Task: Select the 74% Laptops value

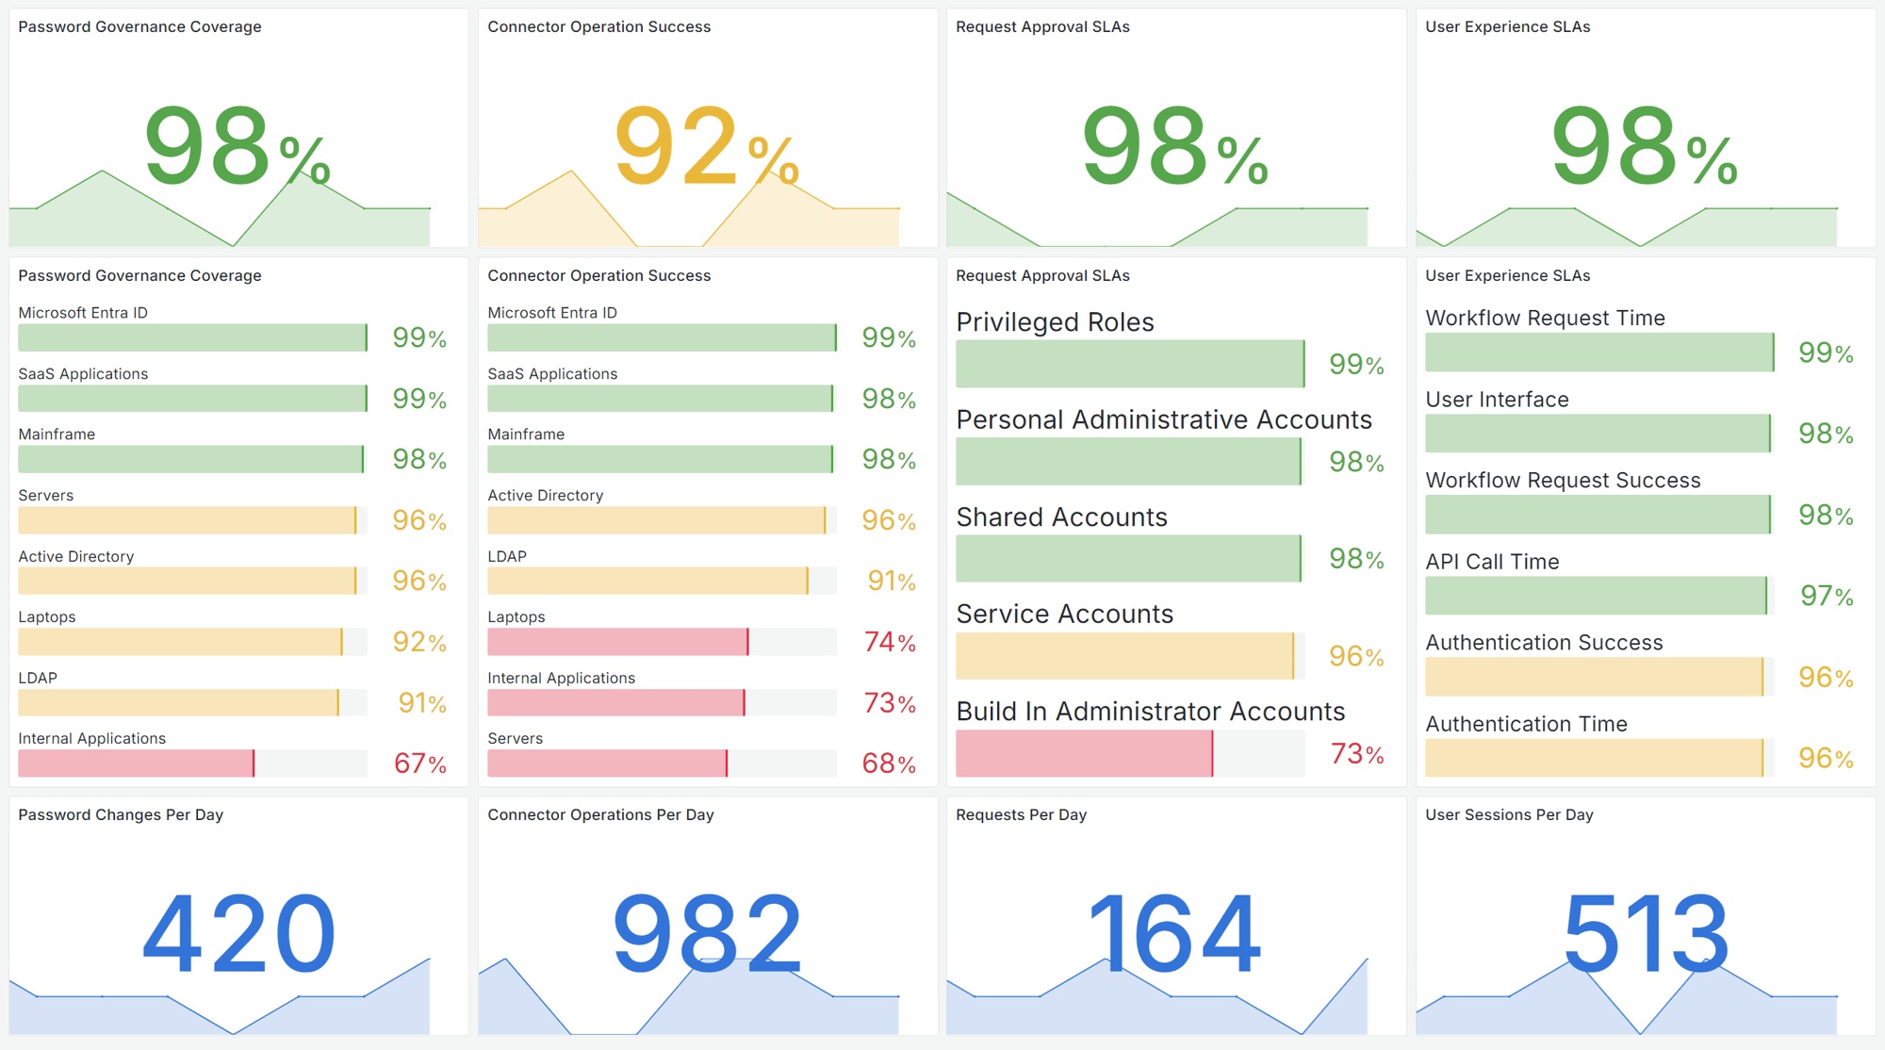Action: tap(890, 642)
